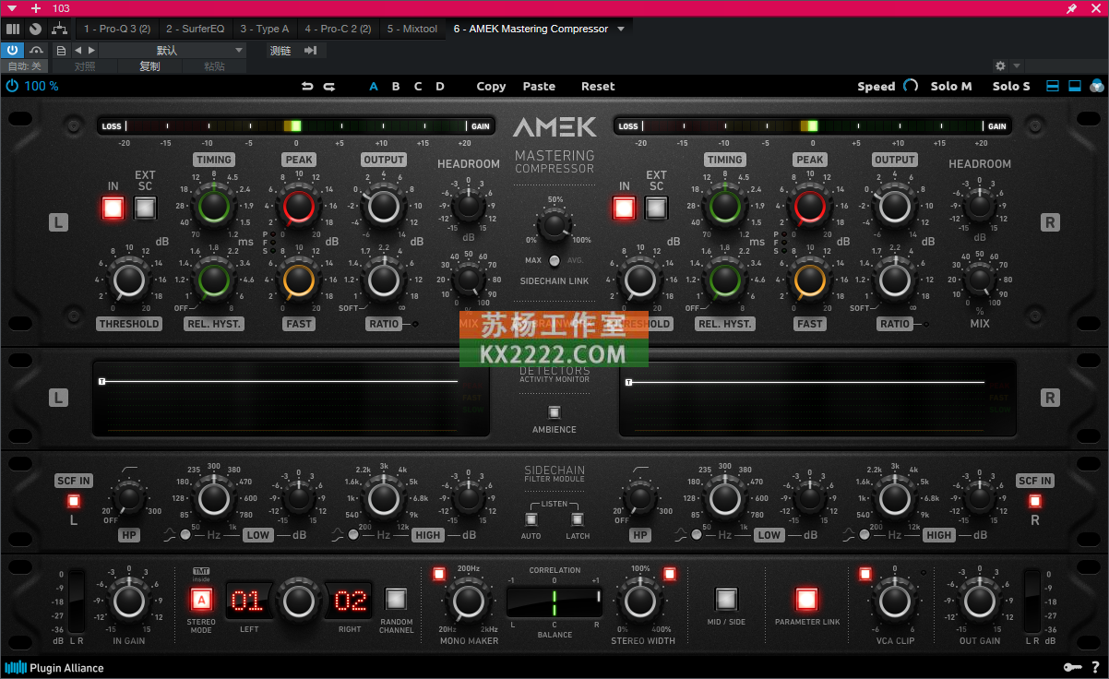Click the Speed circular indicator icon

[x=911, y=86]
